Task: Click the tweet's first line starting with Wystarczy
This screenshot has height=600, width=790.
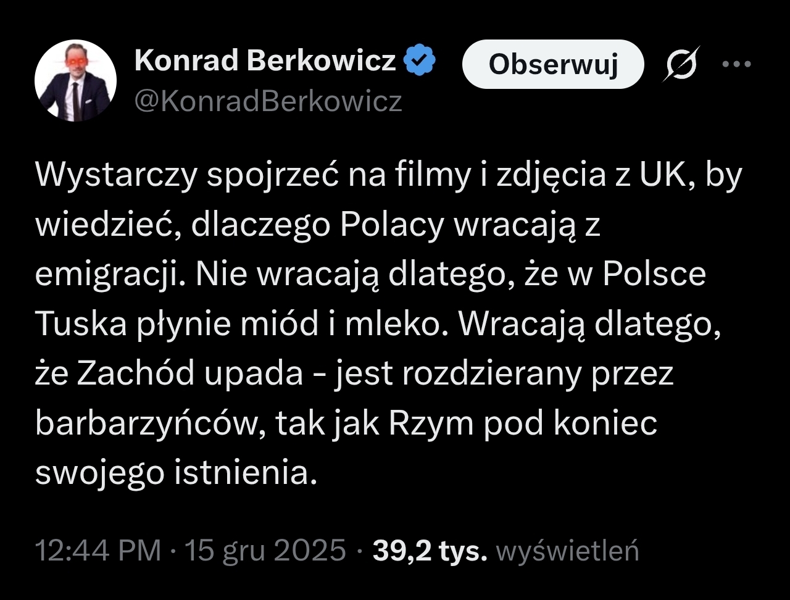Action: [x=388, y=176]
